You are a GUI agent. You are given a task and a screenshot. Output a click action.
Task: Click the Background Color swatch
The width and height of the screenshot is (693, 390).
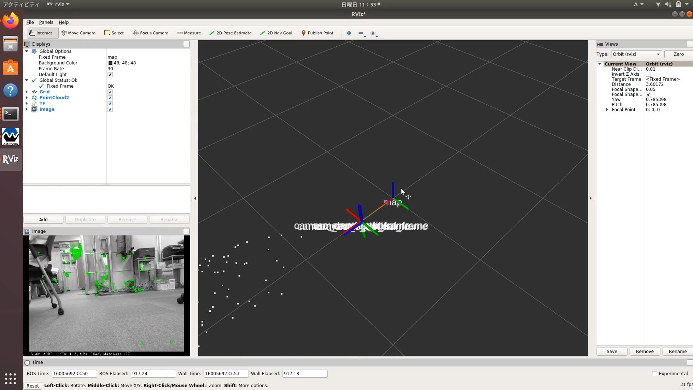tap(110, 63)
